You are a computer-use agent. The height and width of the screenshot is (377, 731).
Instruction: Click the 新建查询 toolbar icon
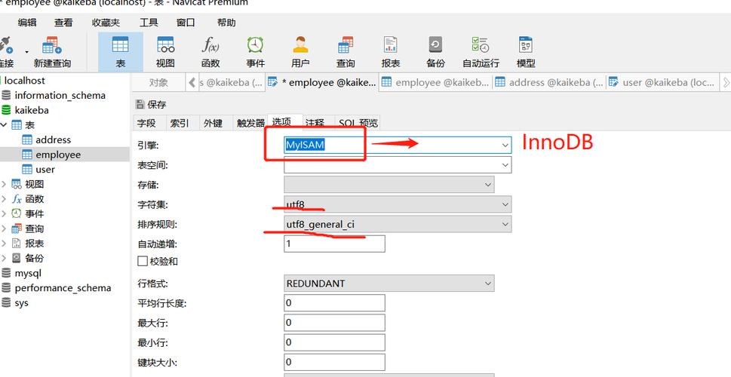pyautogui.click(x=52, y=46)
